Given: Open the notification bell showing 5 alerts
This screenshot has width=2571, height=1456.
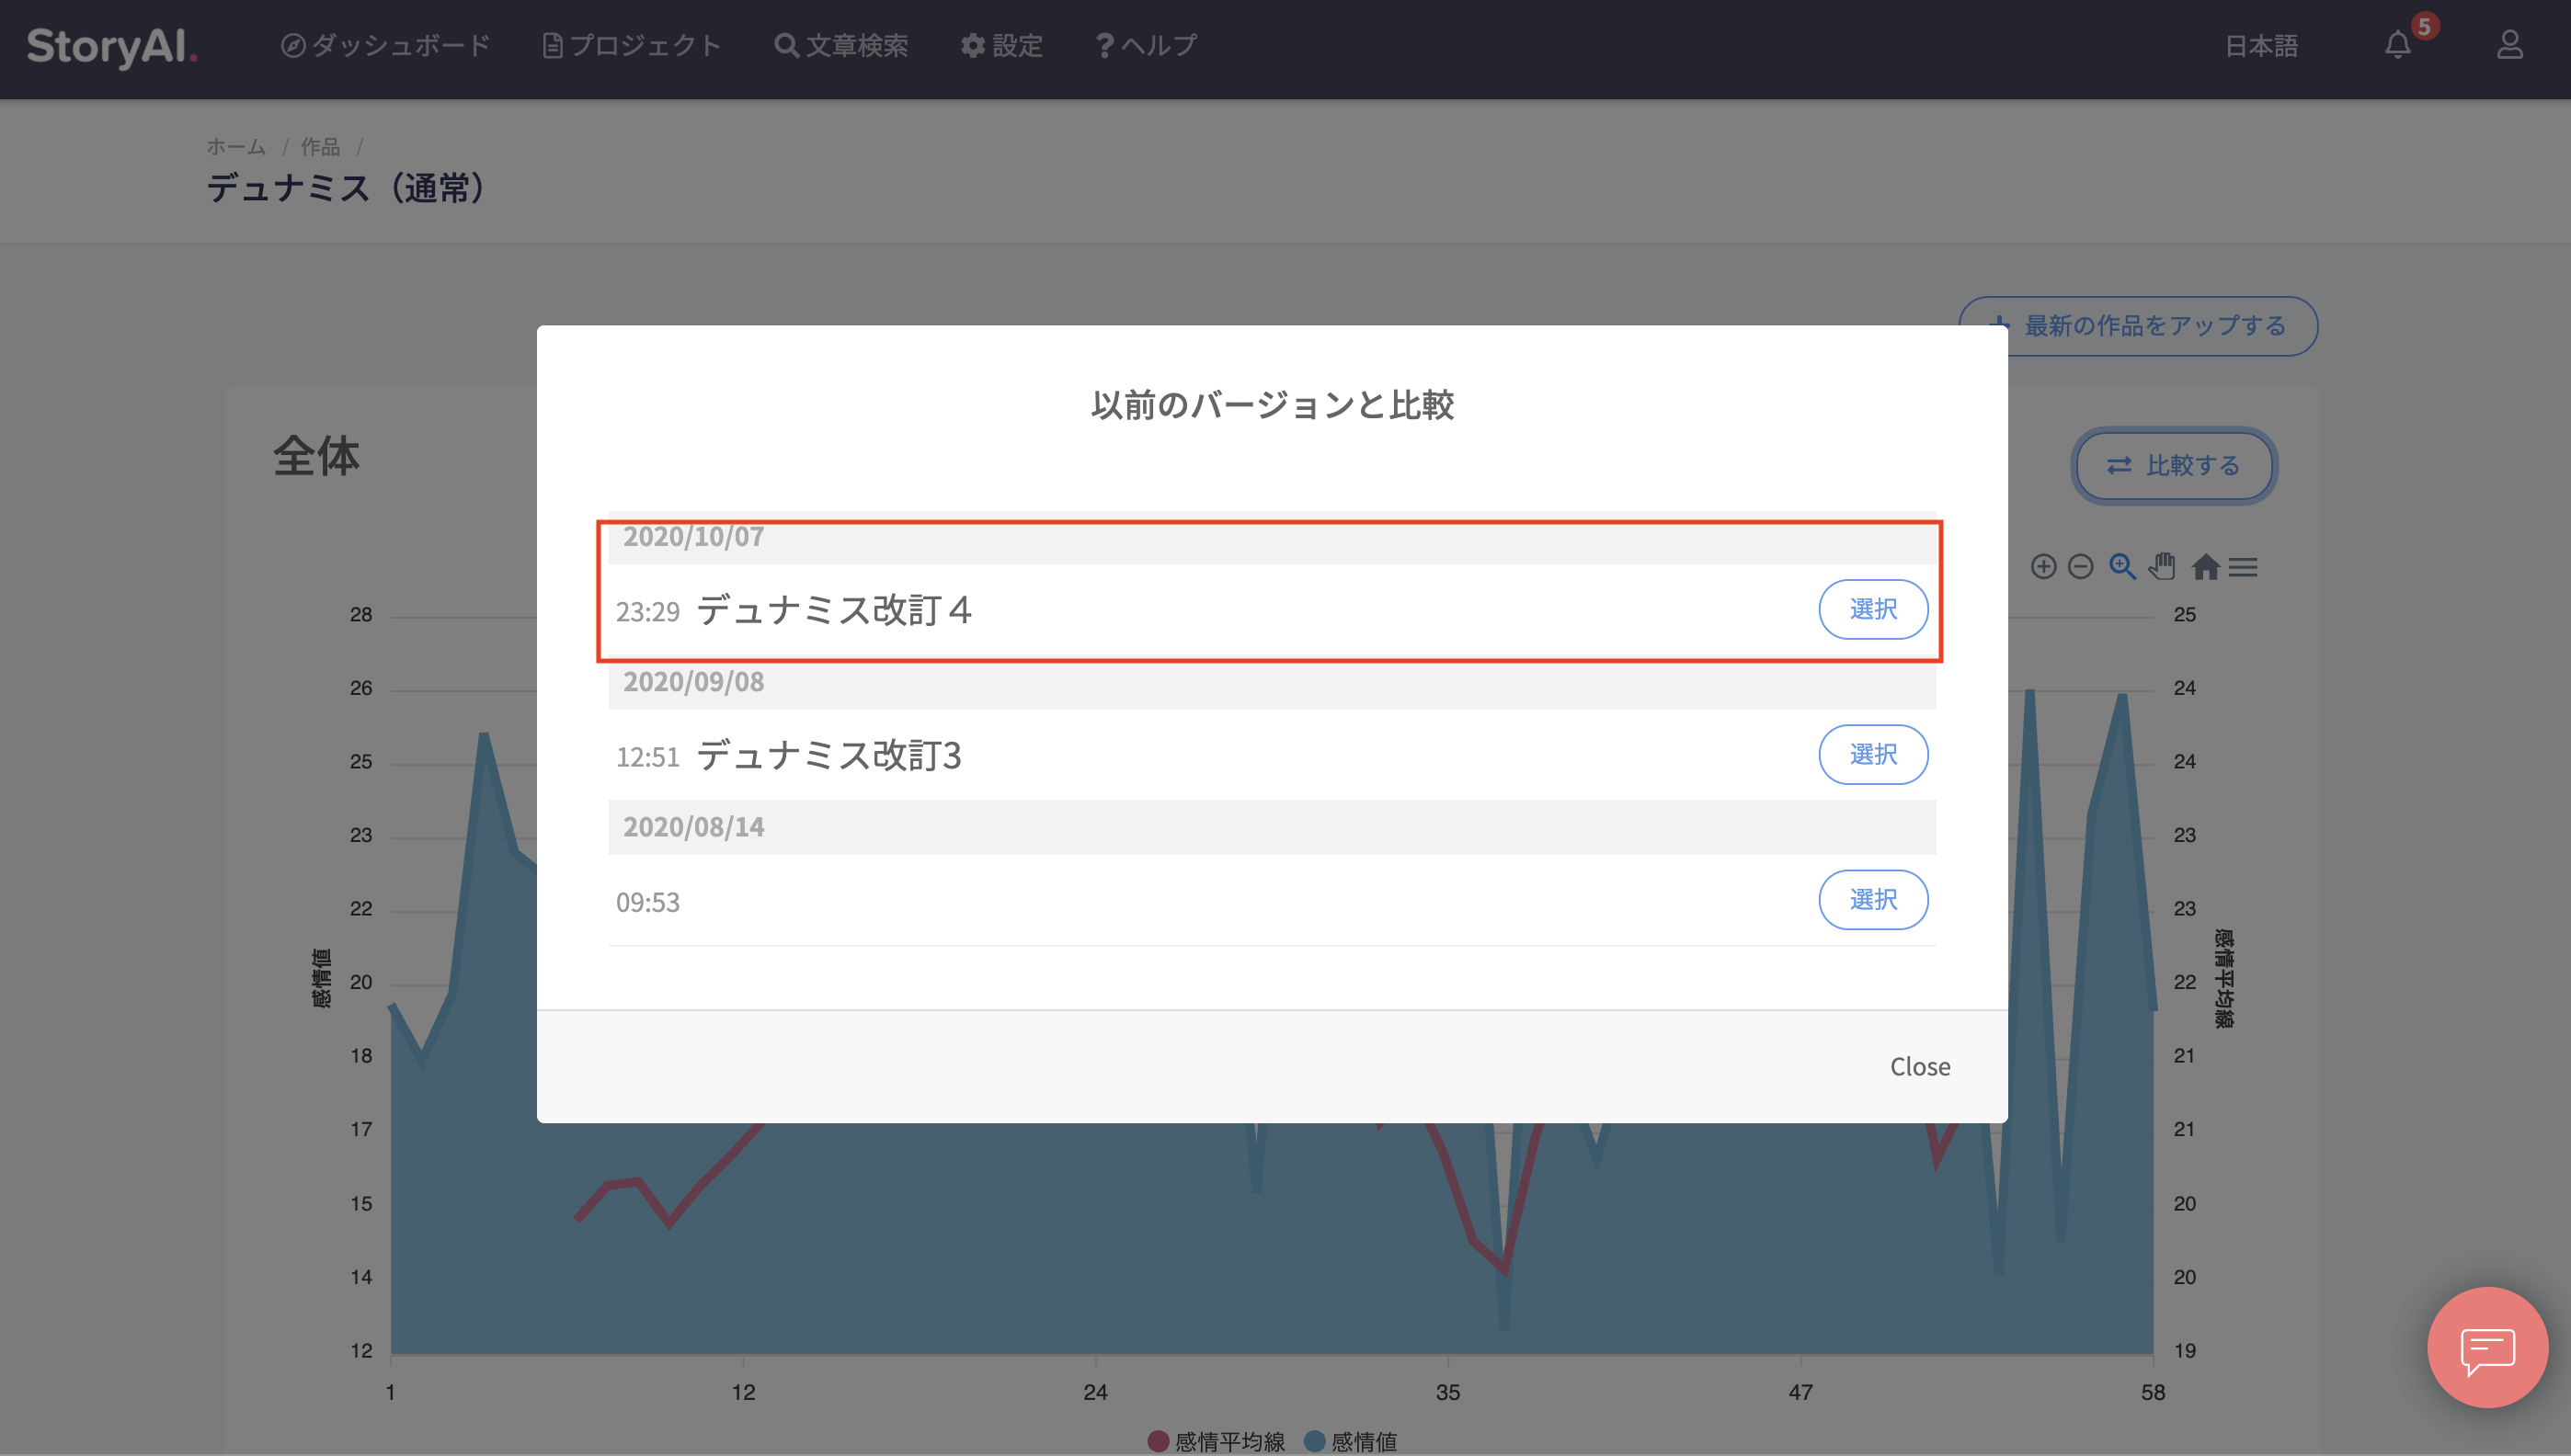Looking at the screenshot, I should coord(2398,45).
